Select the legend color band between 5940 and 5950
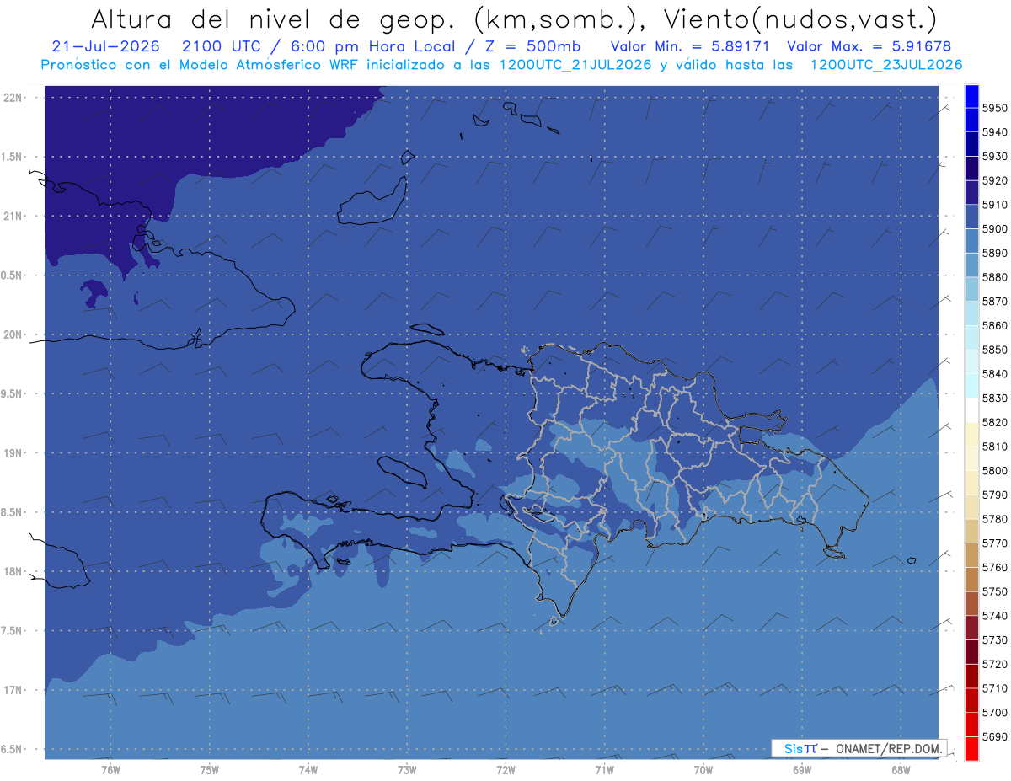Screen dimensions: 1011x781 point(971,120)
